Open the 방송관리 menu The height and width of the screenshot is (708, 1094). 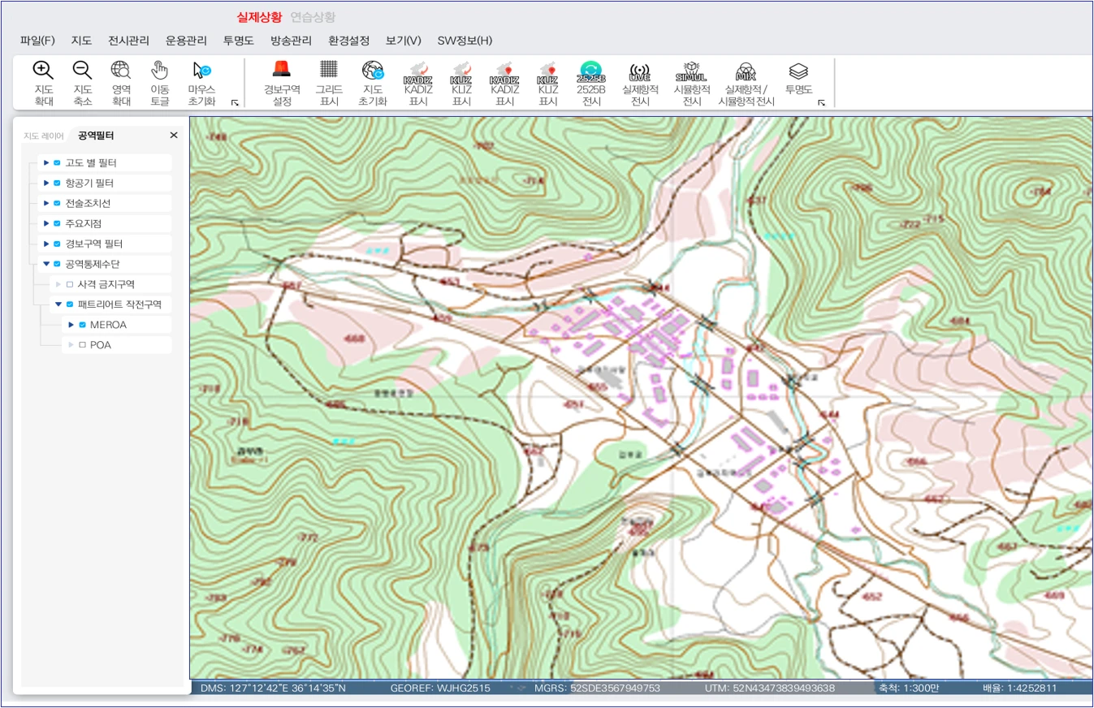(x=291, y=41)
